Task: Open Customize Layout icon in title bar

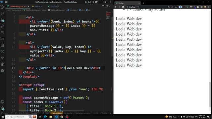Action: (96, 2)
